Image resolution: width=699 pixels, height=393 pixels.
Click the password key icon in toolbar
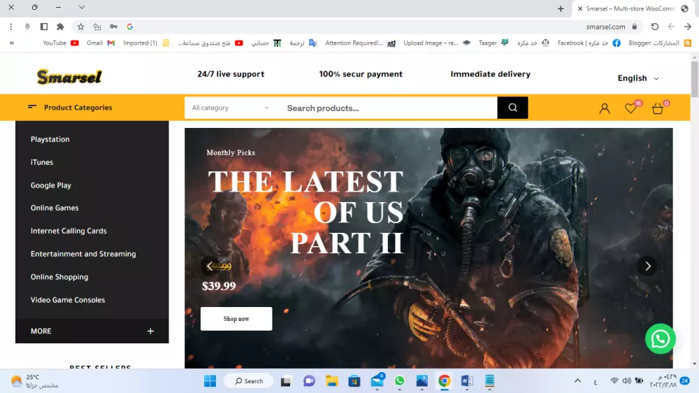114,27
